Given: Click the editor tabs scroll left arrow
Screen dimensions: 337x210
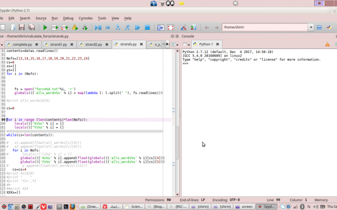Looking at the screenshot, I should click(x=164, y=44).
